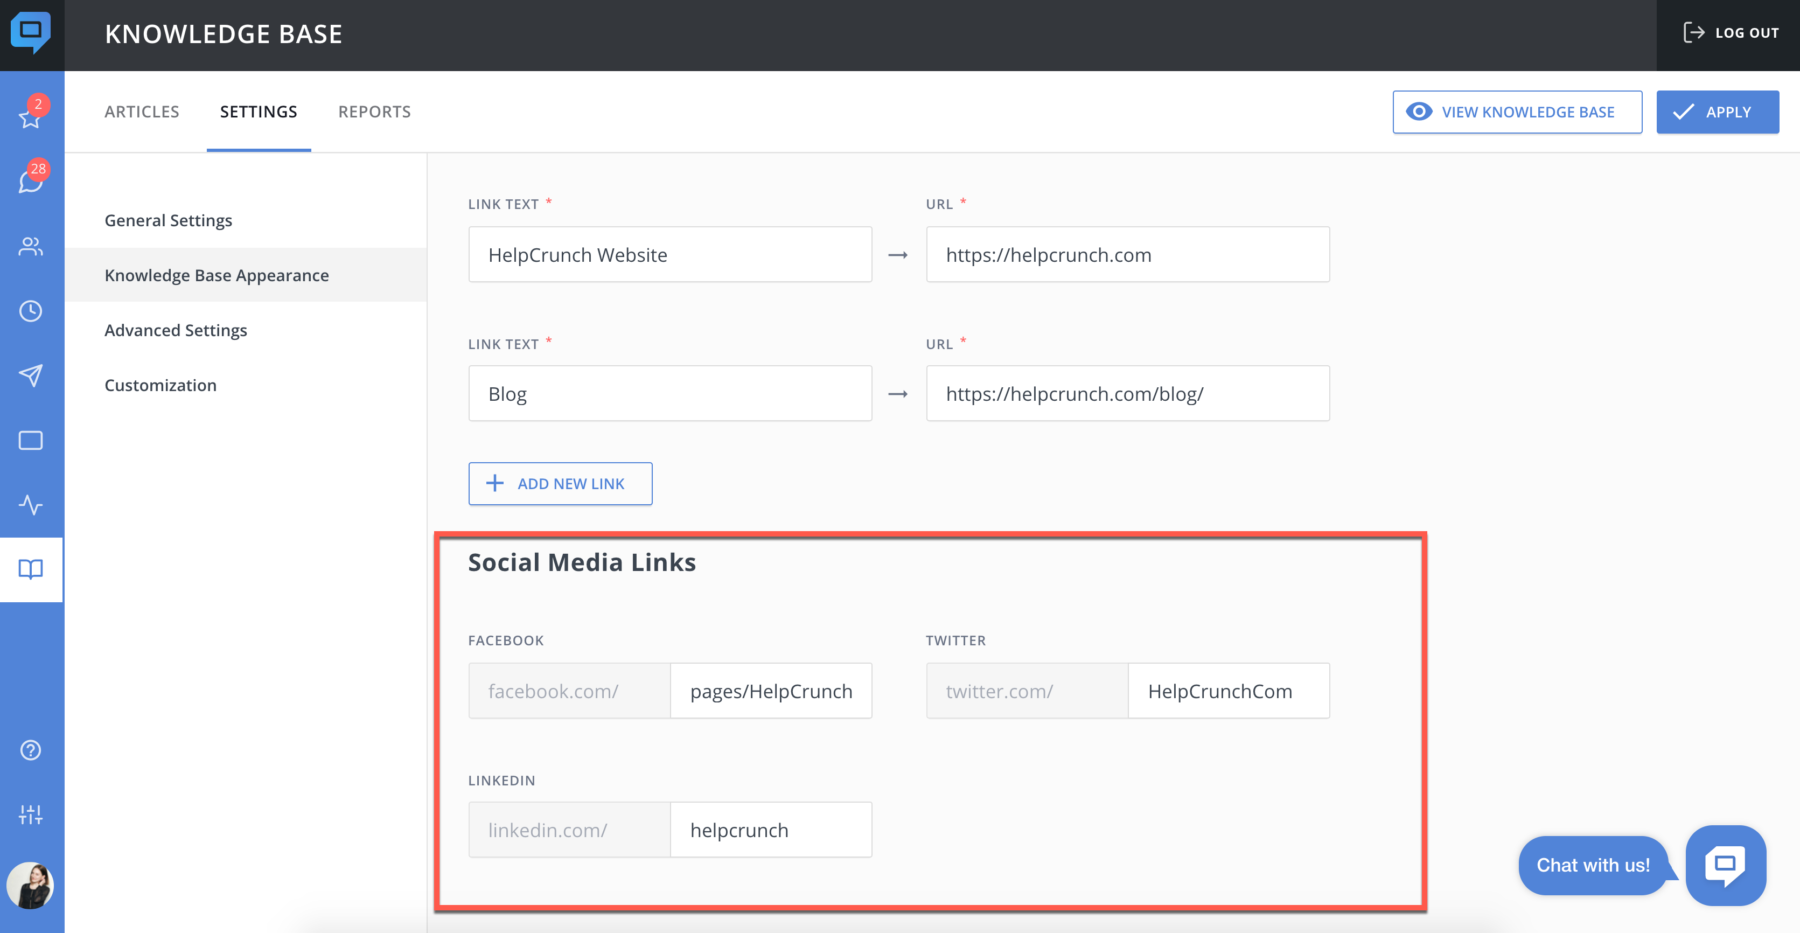This screenshot has width=1800, height=933.
Task: Click the facebook.com/ prefix label
Action: pyautogui.click(x=569, y=691)
